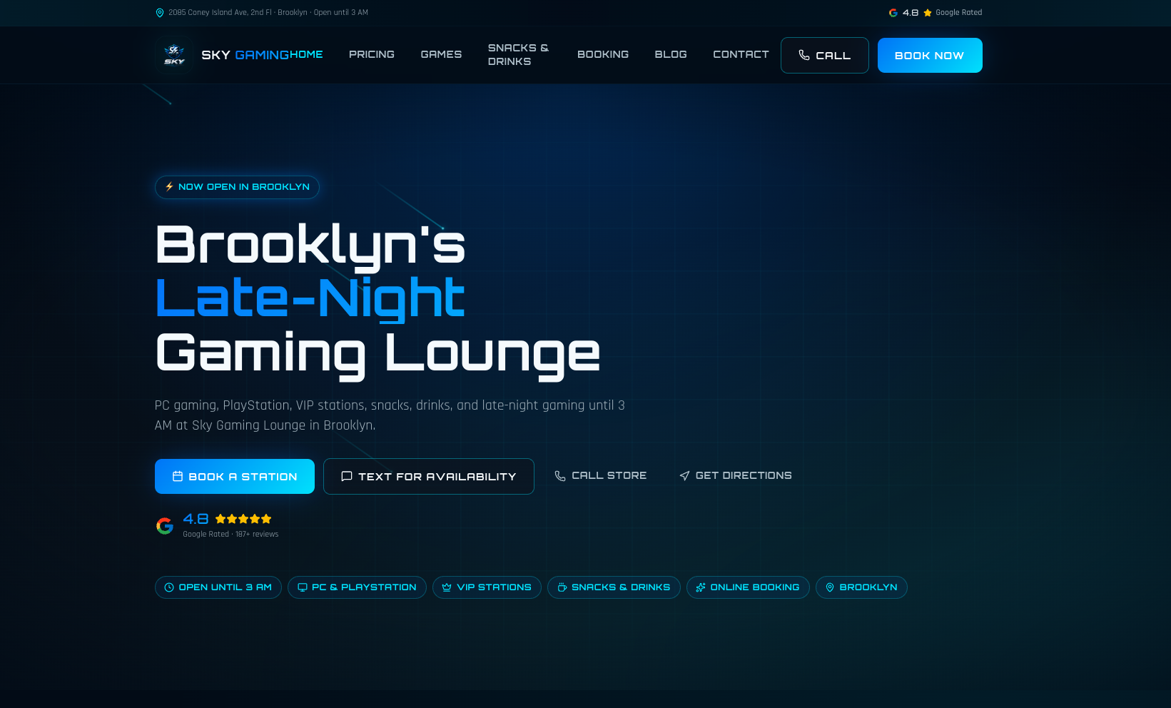The width and height of the screenshot is (1171, 708).
Task: Click the VIP Stations chip label
Action: 494,587
